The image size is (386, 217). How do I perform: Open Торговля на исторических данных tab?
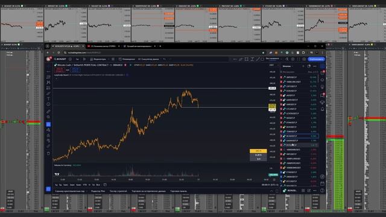149,191
